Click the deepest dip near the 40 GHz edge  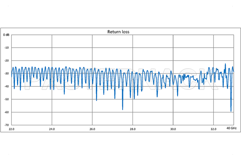pyautogui.click(x=231, y=111)
